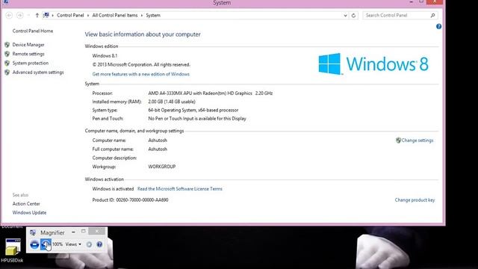The image size is (478, 269).
Task: Maximize the Magnifier window
Action: point(83,232)
